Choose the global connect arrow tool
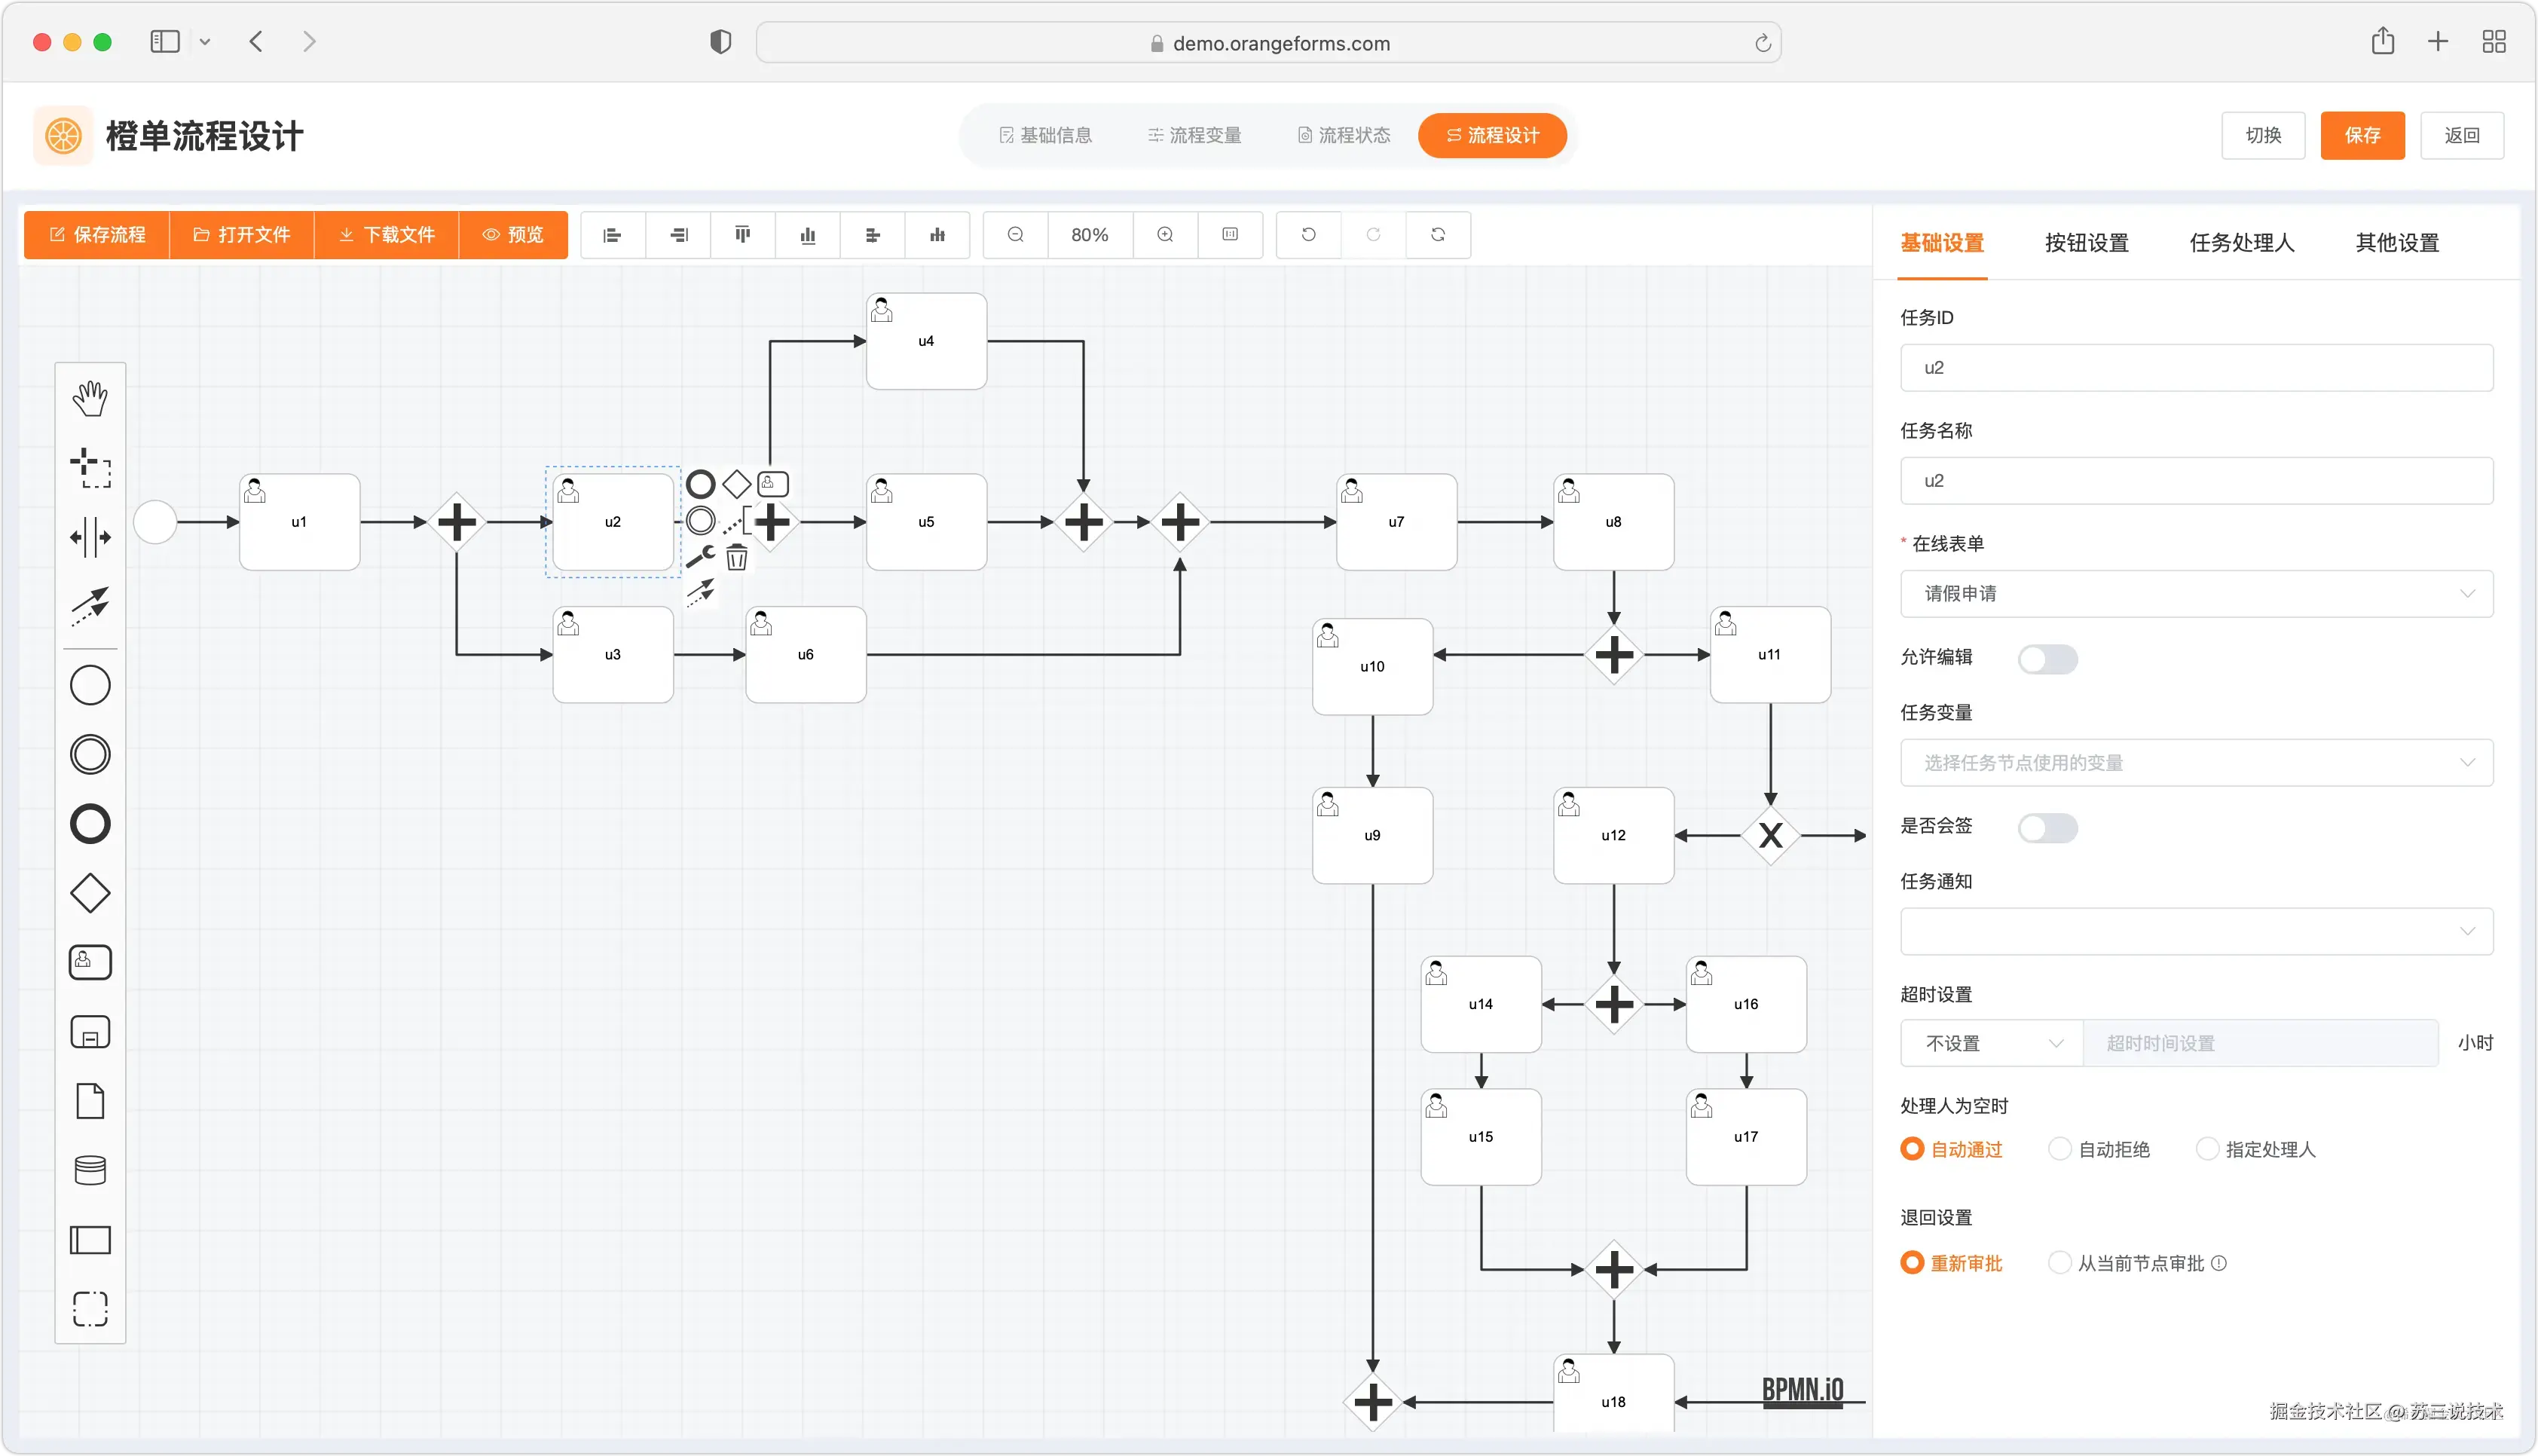The width and height of the screenshot is (2538, 1456). pos(90,605)
